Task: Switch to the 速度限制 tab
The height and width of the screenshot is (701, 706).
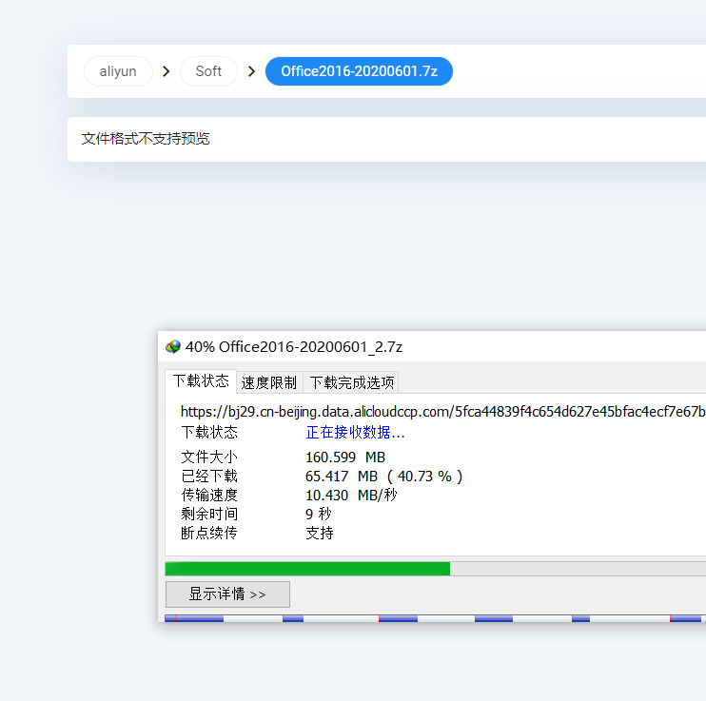Action: click(269, 382)
